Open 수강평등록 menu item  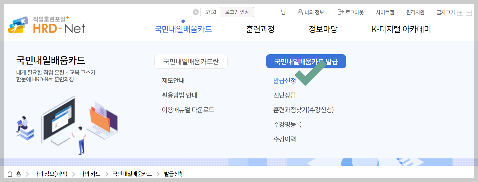click(x=287, y=124)
